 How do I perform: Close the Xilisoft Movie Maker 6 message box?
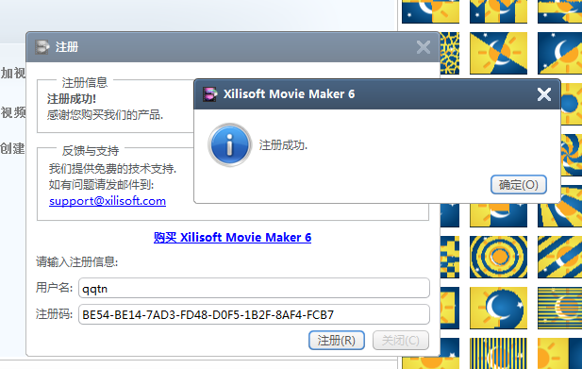coord(543,94)
